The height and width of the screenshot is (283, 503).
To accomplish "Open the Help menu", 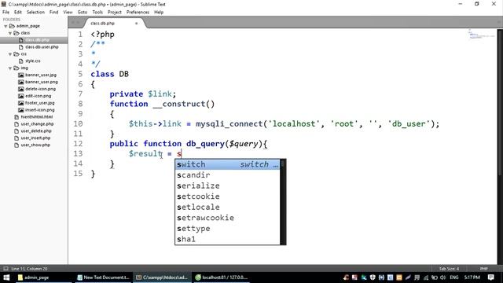I will click(x=159, y=13).
